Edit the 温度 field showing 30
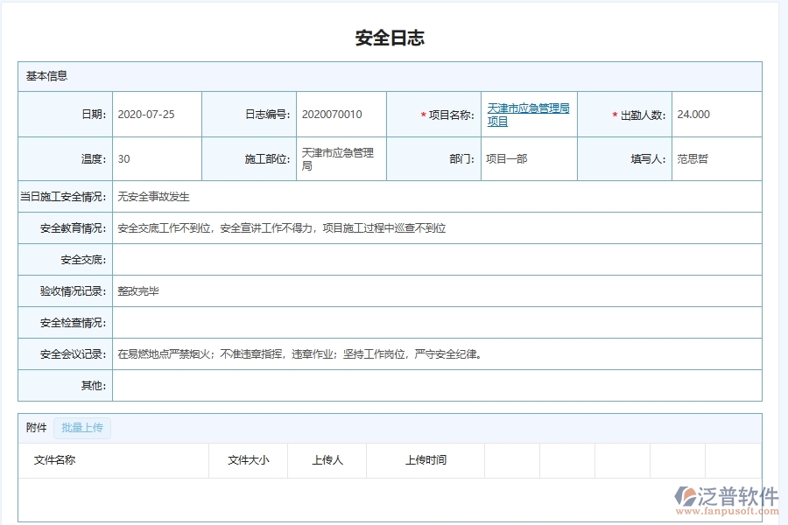The height and width of the screenshot is (525, 788). click(x=156, y=158)
